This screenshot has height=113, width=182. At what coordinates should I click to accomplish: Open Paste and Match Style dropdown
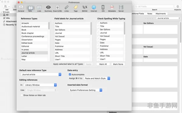(x=97, y=78)
